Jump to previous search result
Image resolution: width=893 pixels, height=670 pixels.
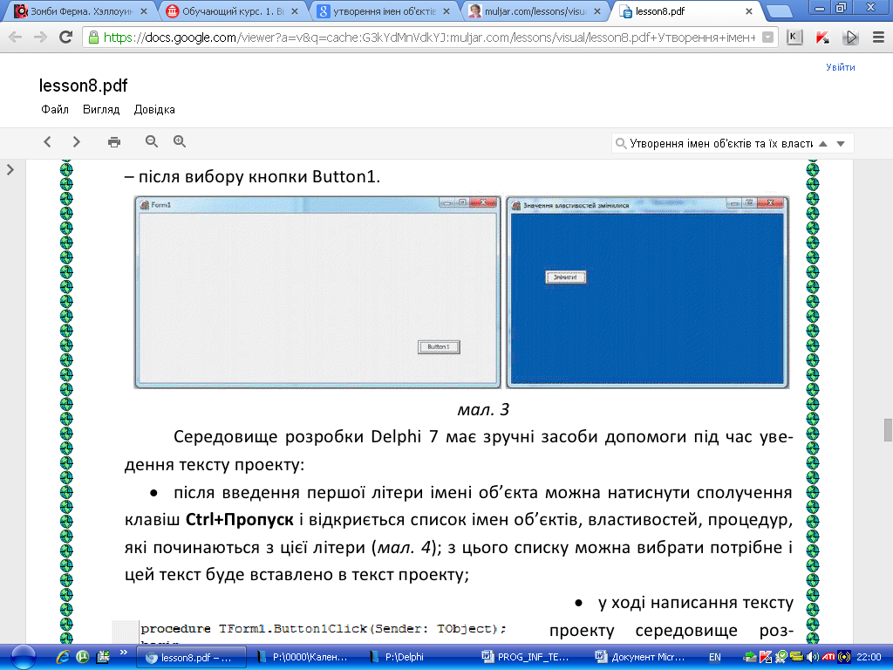point(823,144)
